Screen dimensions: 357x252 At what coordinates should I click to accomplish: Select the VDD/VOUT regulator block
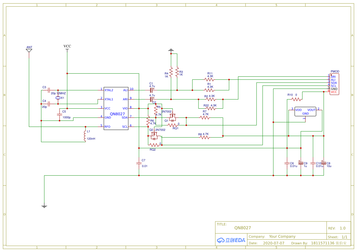(305, 111)
